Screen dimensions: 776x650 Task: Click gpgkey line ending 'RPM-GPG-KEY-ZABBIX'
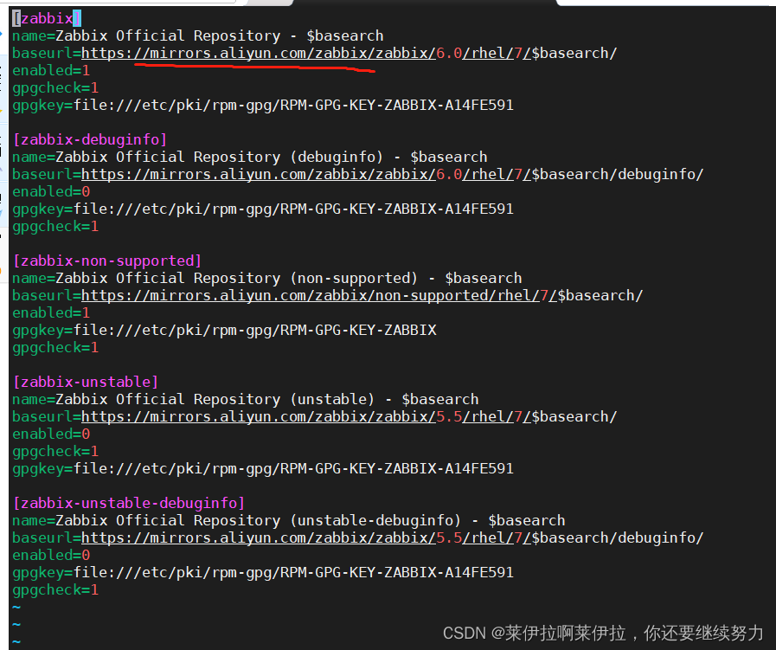pyautogui.click(x=224, y=331)
